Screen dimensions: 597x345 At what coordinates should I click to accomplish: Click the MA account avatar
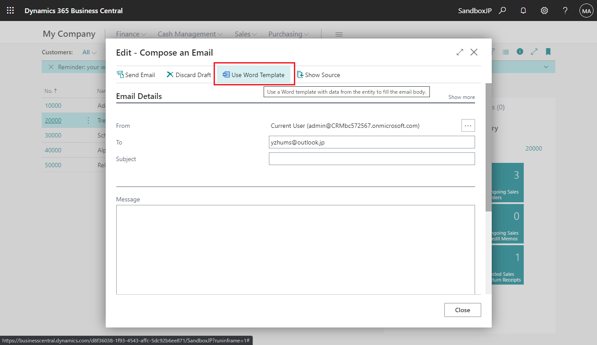pos(586,10)
